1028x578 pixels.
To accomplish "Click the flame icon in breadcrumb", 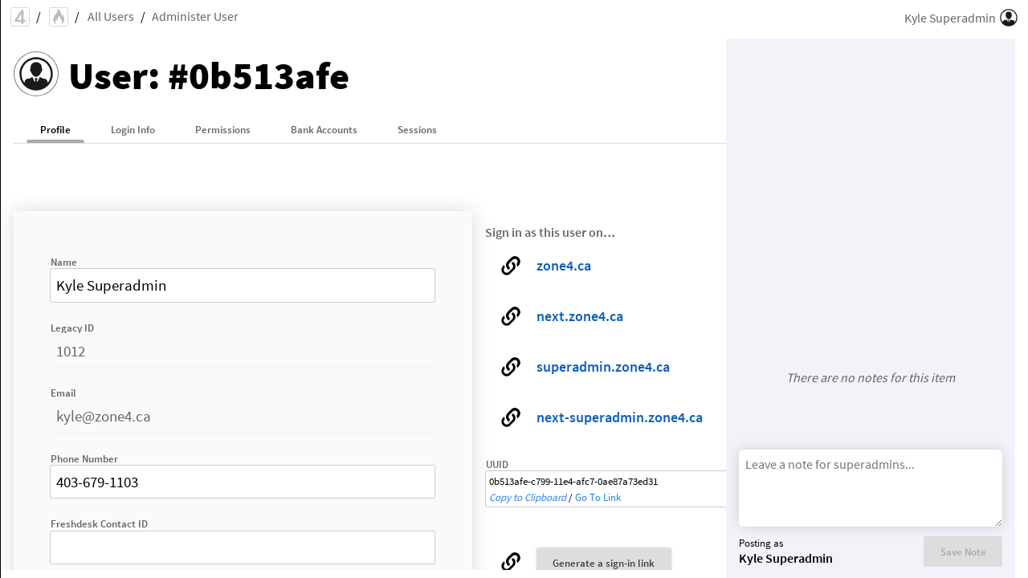I will [59, 17].
